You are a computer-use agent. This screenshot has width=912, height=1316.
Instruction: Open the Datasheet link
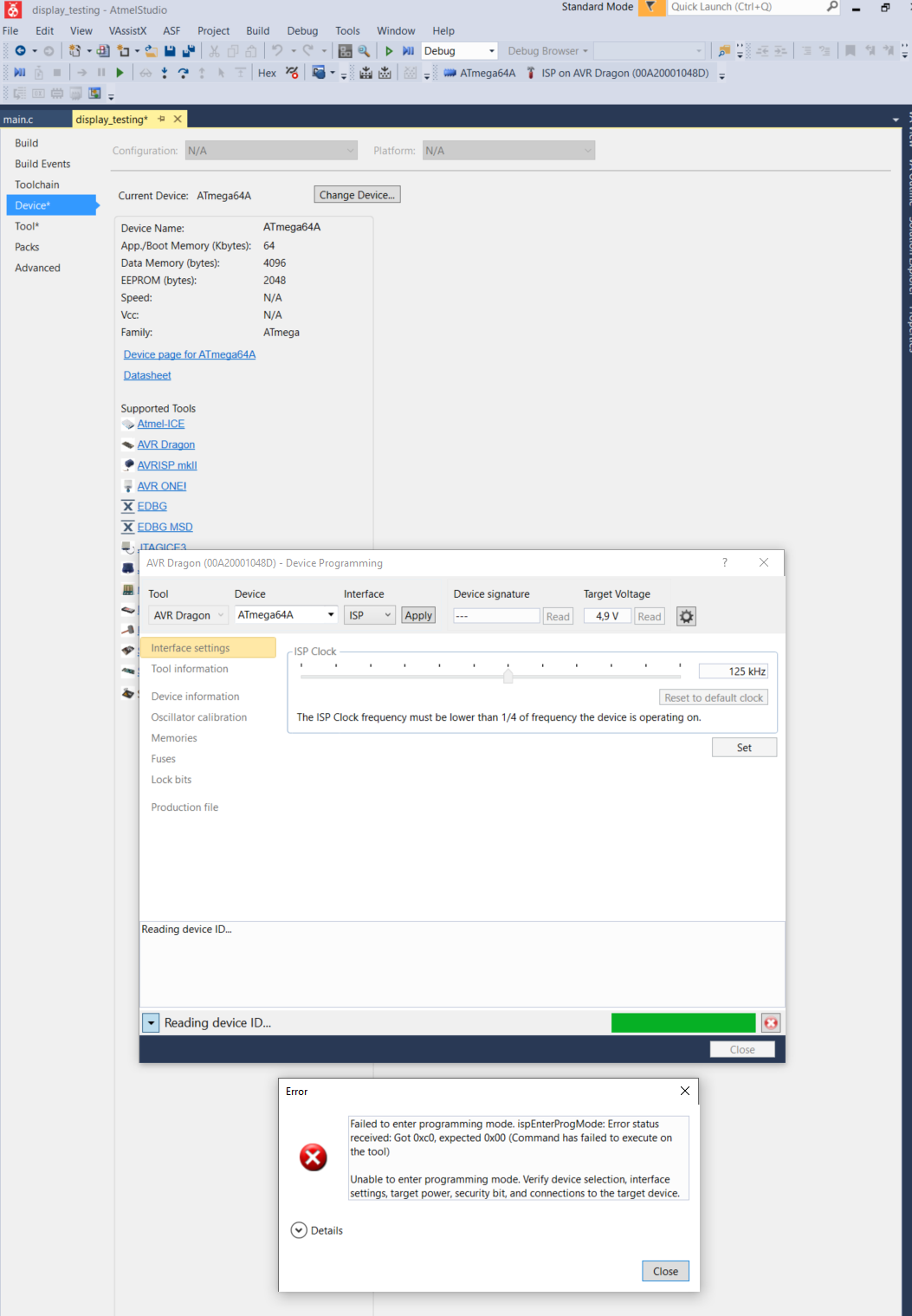coord(147,375)
